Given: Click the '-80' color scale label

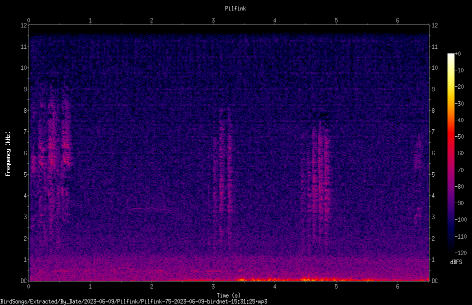Looking at the screenshot, I should (x=459, y=187).
